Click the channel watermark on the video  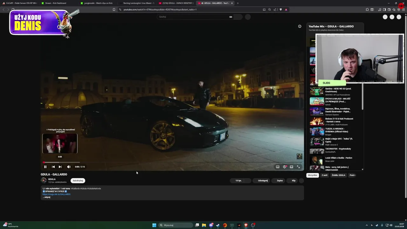coord(300,156)
